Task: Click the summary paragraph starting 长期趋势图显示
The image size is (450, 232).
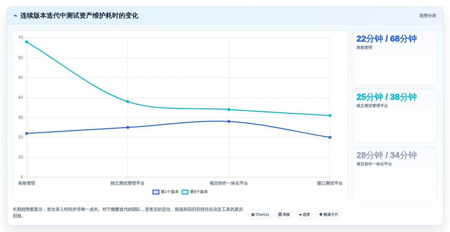Action: pos(128,213)
